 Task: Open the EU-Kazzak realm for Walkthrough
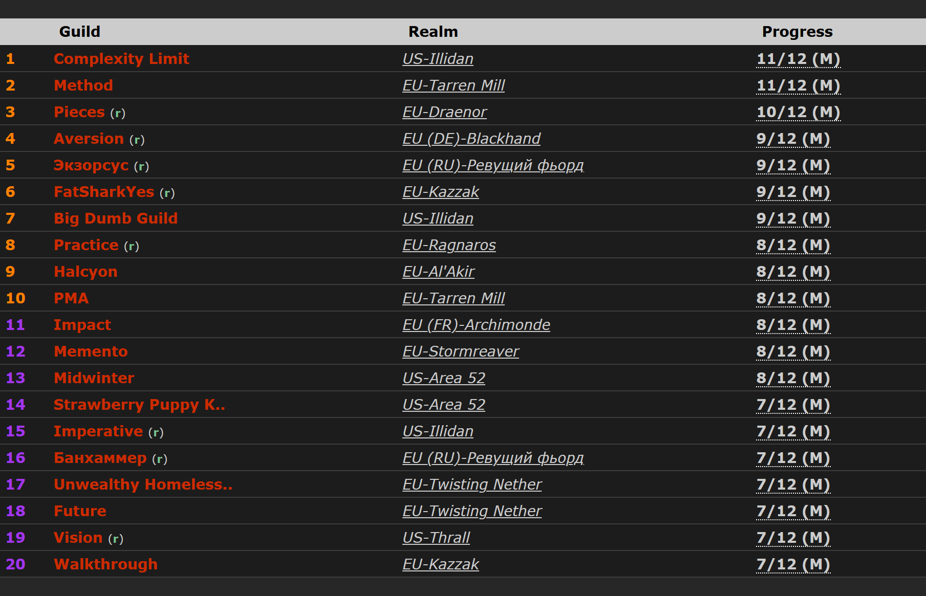441,564
